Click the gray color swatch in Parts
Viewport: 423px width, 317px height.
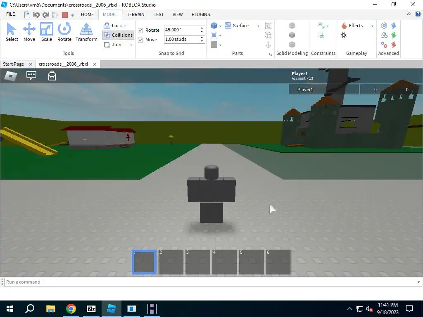(x=214, y=45)
